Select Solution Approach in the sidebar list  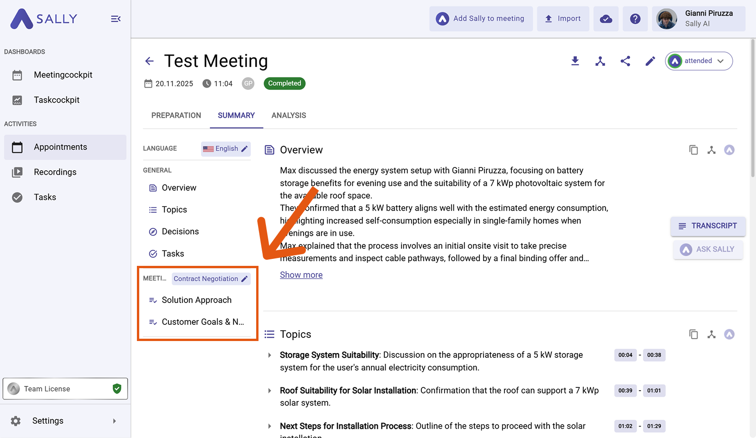pos(196,300)
